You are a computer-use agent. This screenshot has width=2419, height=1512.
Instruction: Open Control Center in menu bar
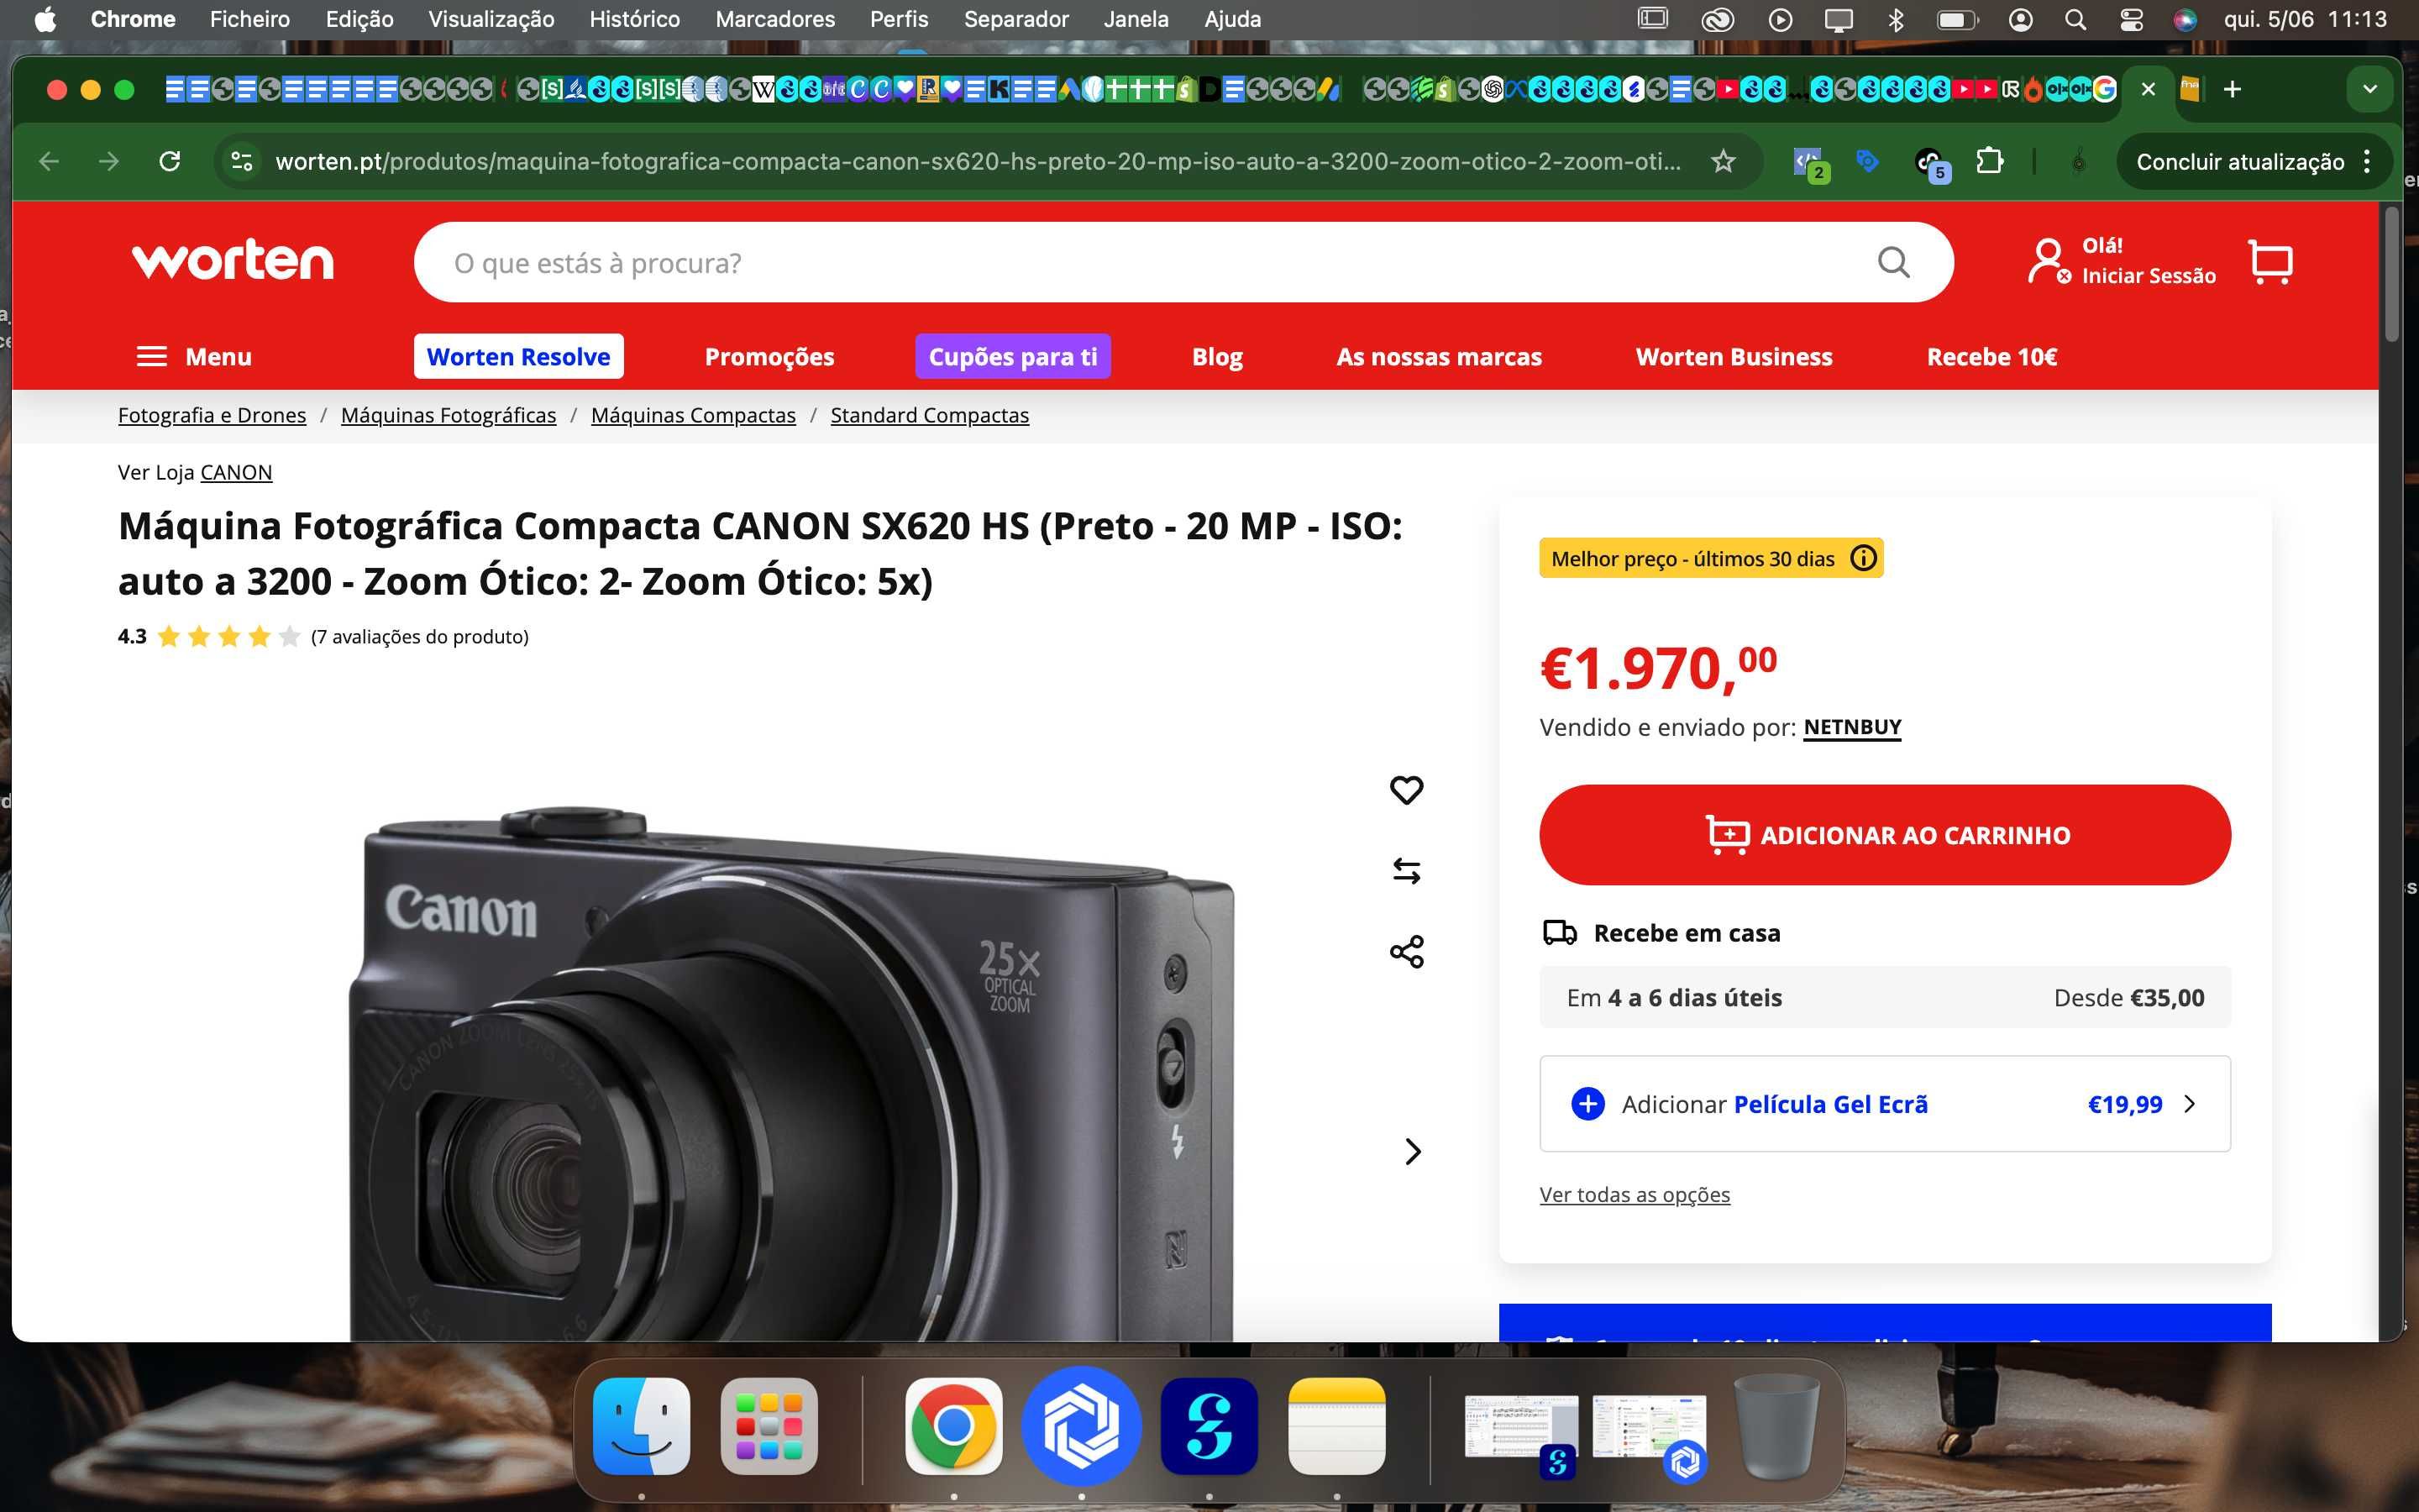(x=2131, y=19)
